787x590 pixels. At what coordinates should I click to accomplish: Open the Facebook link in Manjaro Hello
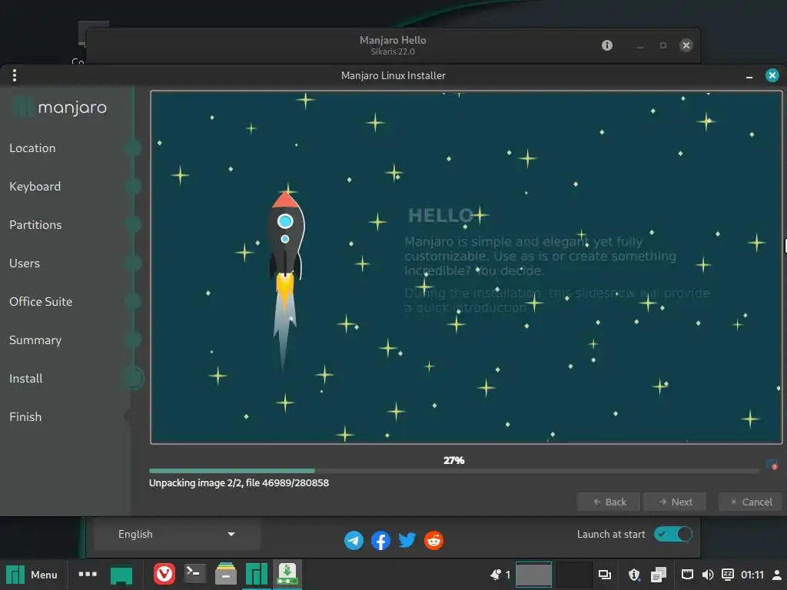380,540
